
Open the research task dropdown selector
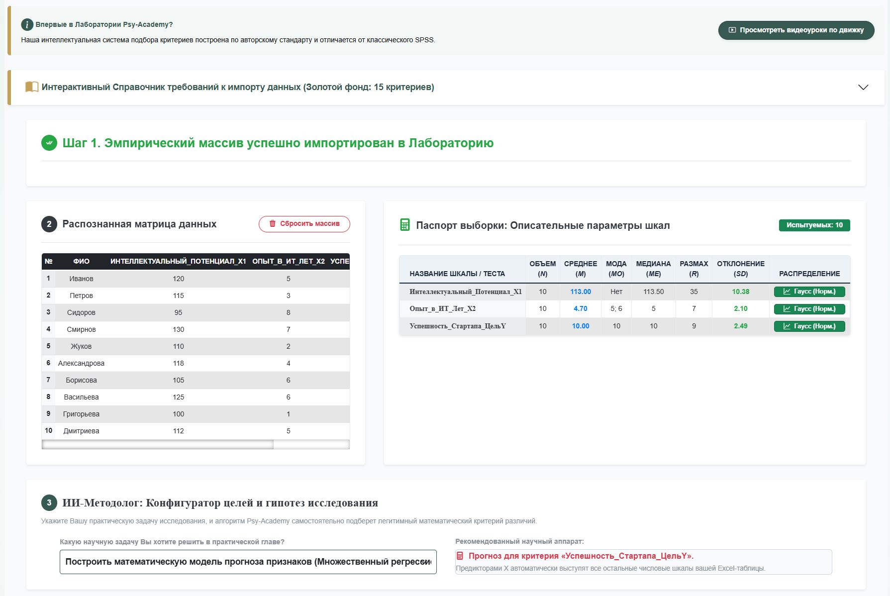(x=248, y=562)
